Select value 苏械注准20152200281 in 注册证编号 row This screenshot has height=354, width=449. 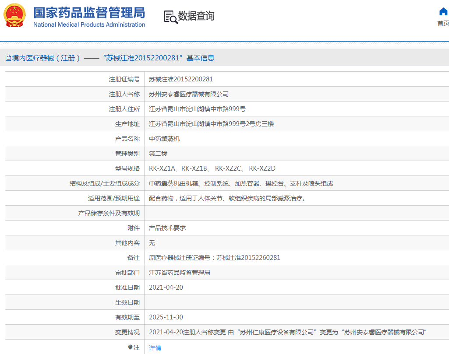tap(180, 79)
